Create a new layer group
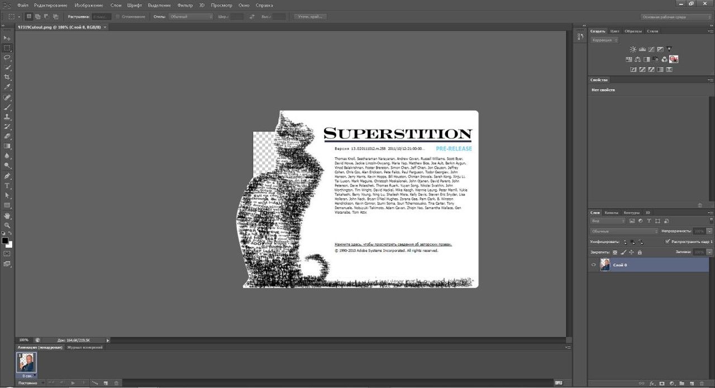This screenshot has width=715, height=388. (x=681, y=384)
